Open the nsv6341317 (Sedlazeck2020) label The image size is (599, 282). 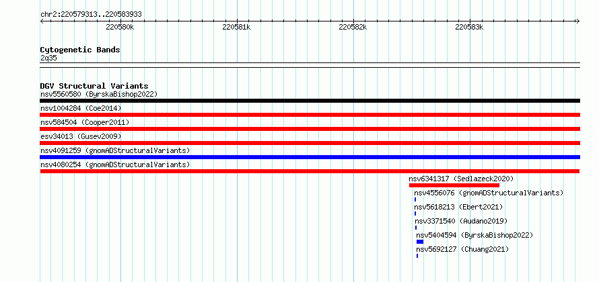461,179
